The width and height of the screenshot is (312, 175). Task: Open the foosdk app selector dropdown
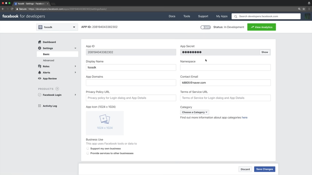tap(57, 27)
